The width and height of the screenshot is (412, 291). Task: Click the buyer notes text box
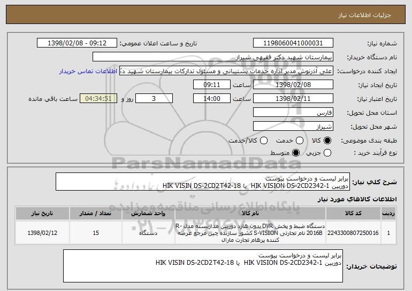[203, 266]
